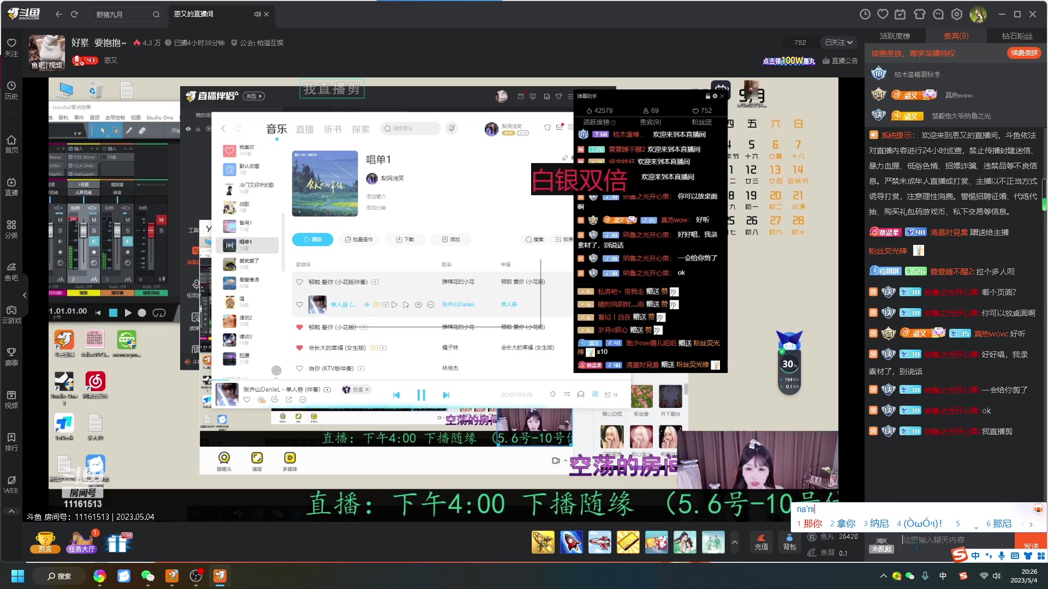Open the 直播 live section in the sidebar

[x=11, y=187]
